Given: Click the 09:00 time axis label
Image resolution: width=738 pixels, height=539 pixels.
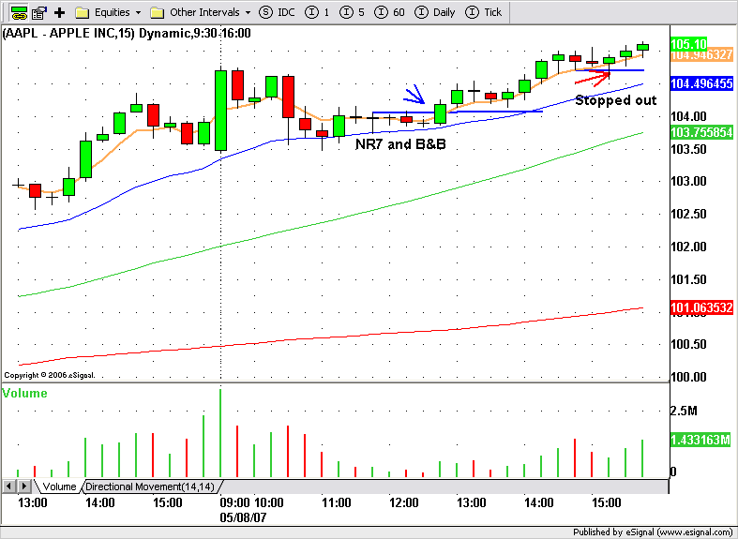Looking at the screenshot, I should pyautogui.click(x=234, y=502).
